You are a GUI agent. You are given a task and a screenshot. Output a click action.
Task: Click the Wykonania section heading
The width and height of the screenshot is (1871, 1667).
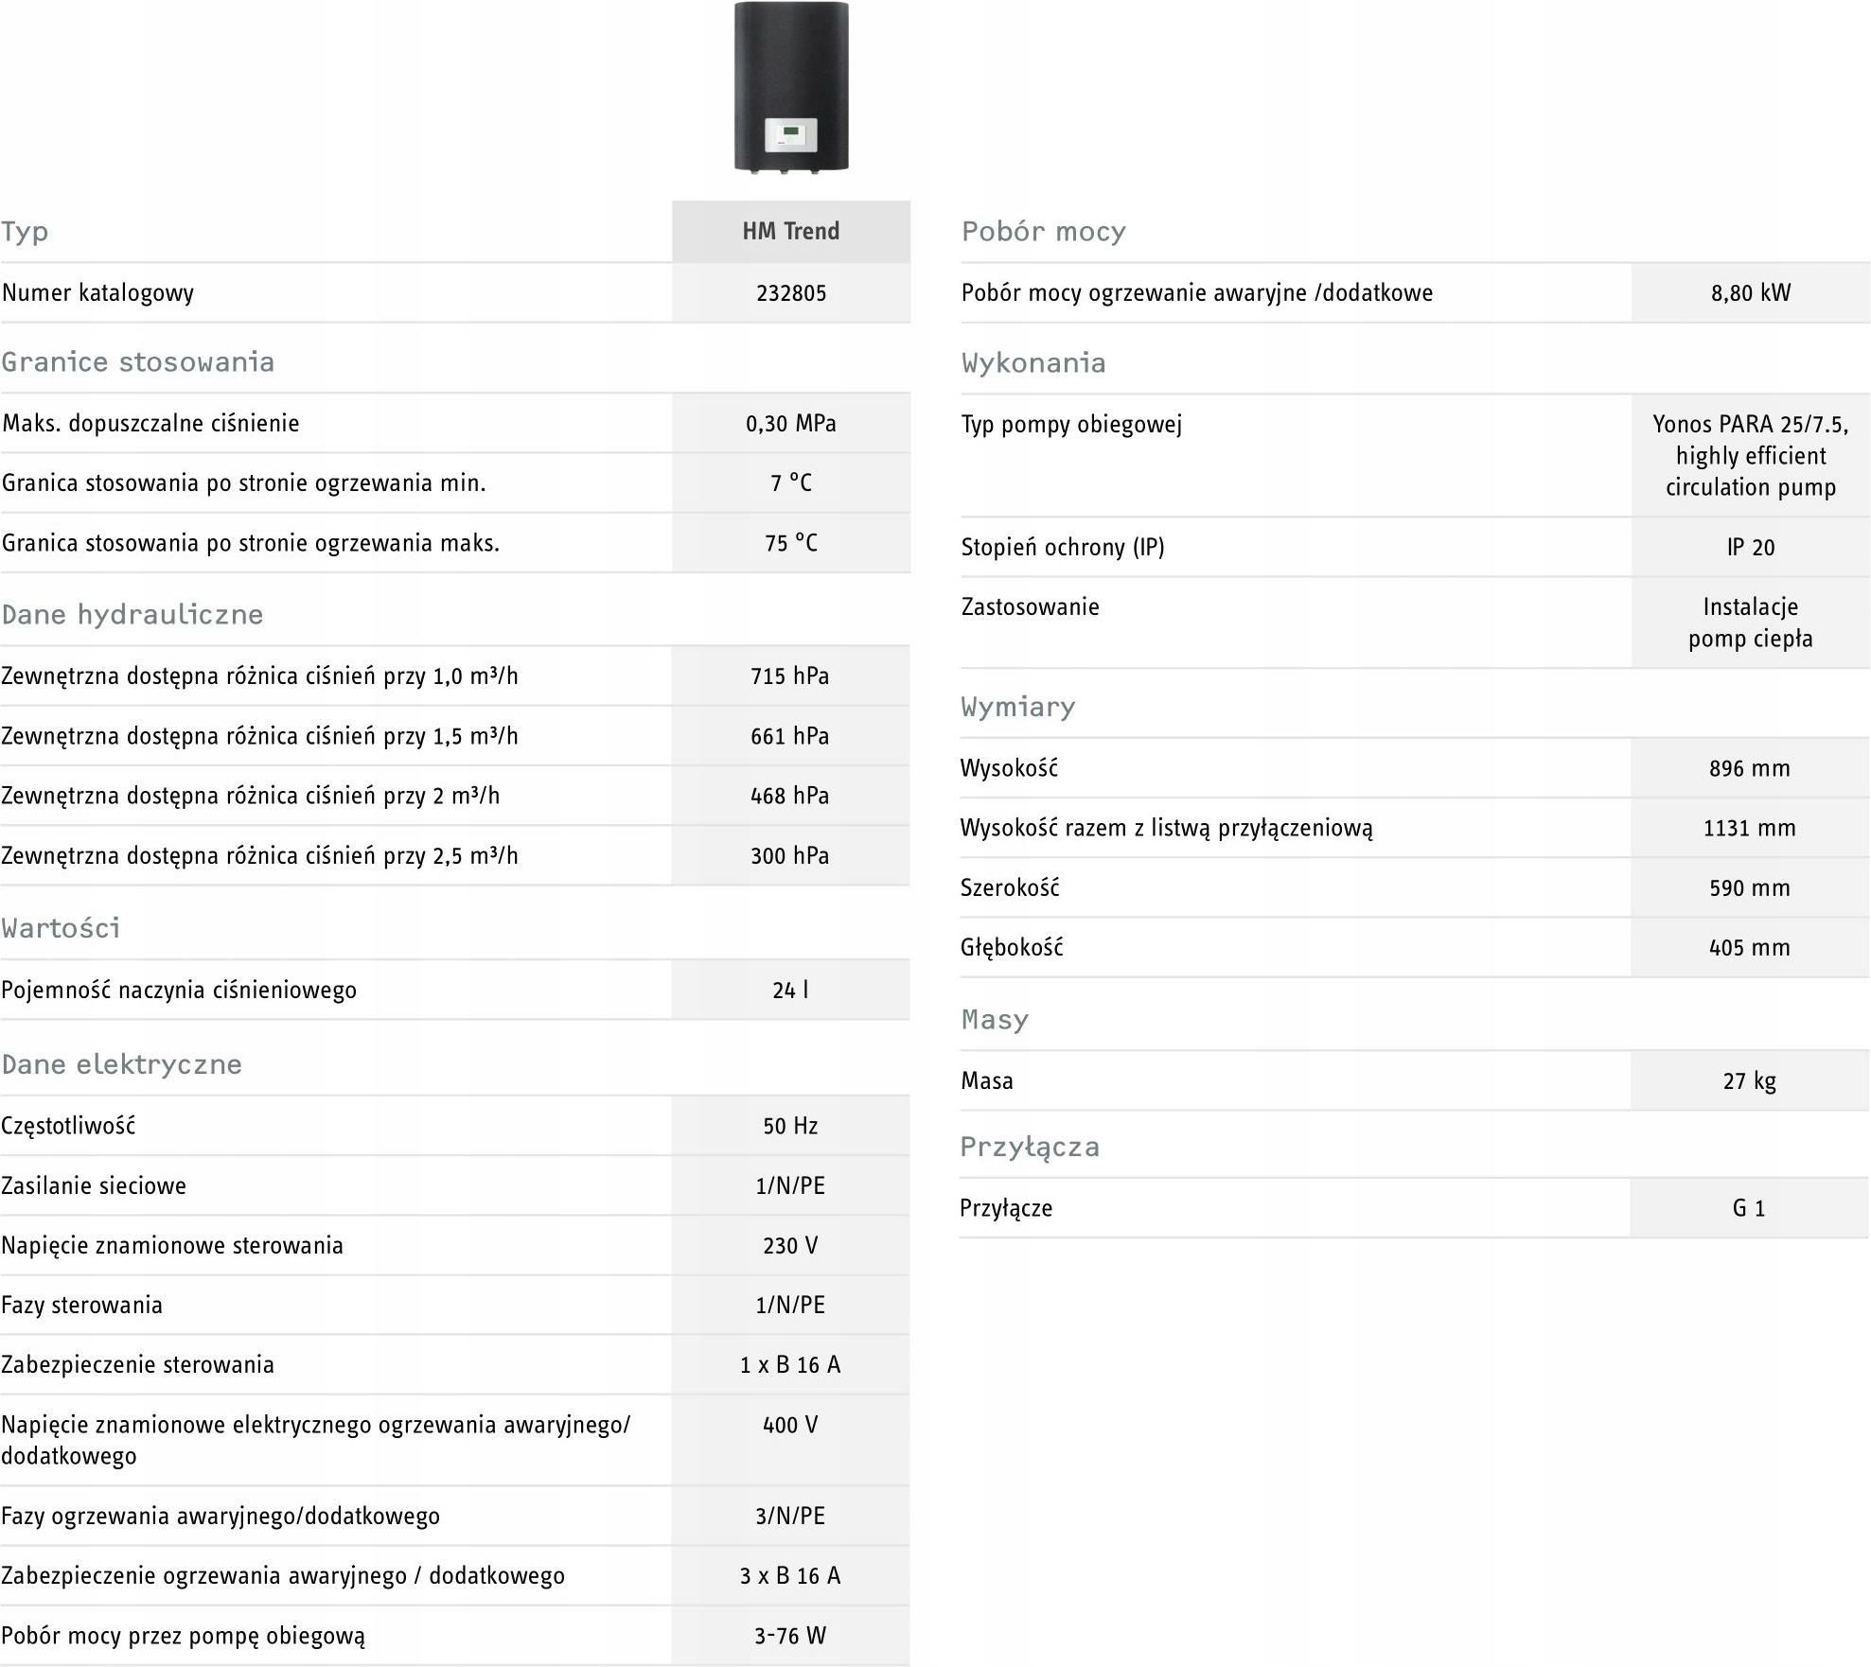tap(1033, 363)
